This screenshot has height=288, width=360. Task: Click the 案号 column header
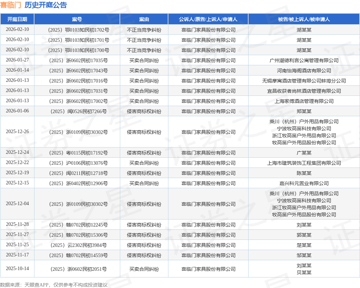coord(77,19)
